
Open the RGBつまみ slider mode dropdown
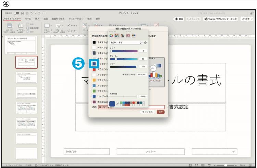126,43
